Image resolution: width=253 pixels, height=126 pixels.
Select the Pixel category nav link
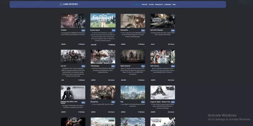coord(174,5)
